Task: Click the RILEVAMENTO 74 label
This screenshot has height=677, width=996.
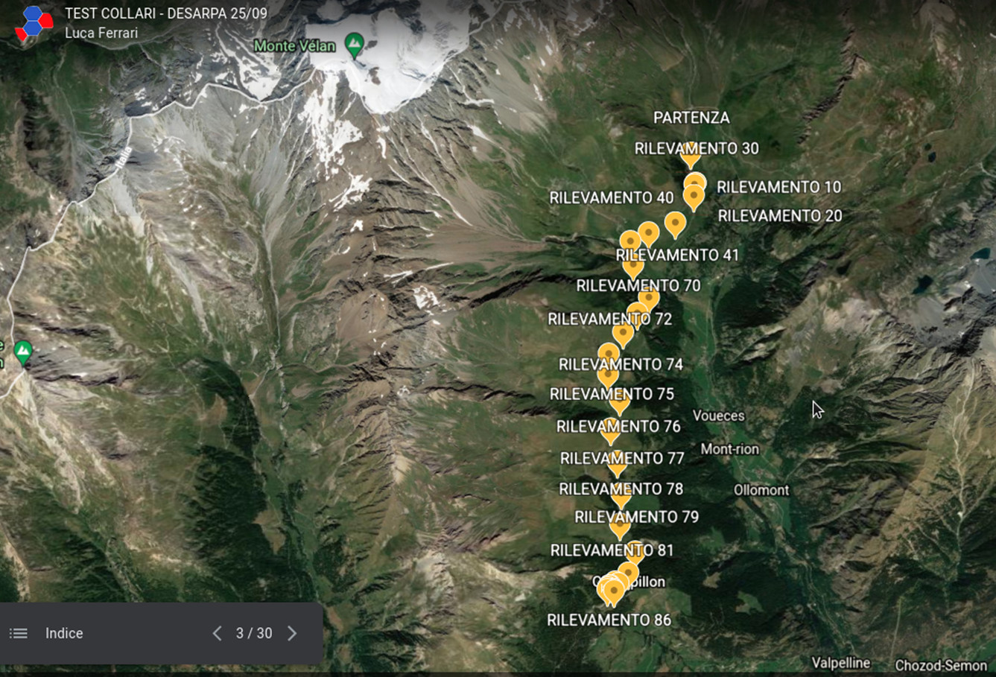Action: (621, 364)
